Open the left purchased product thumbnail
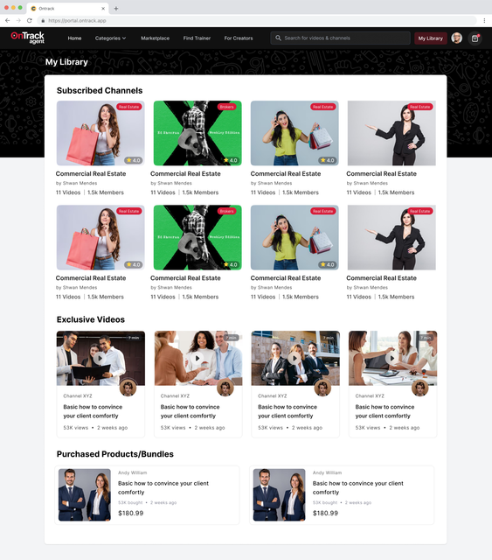The image size is (492, 560). pyautogui.click(x=85, y=495)
